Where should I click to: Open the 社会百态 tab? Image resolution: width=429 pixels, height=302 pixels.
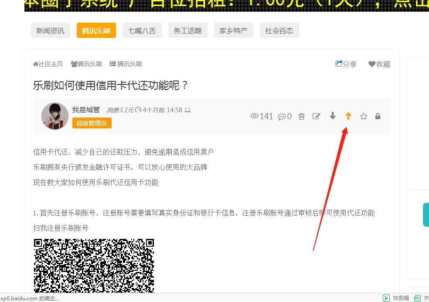tap(279, 30)
